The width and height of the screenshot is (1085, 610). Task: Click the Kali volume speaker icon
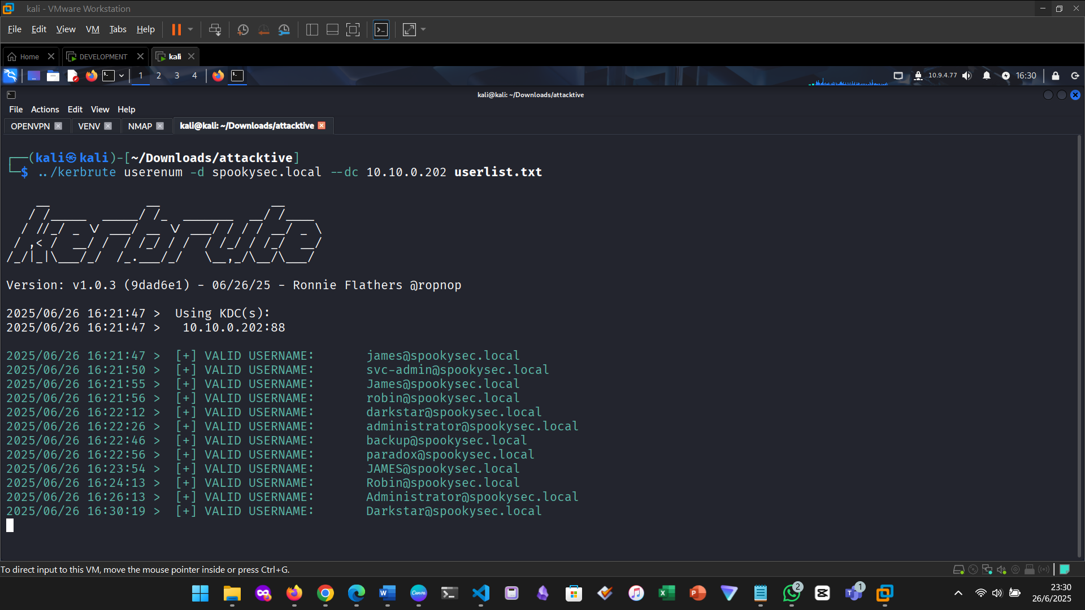[967, 76]
